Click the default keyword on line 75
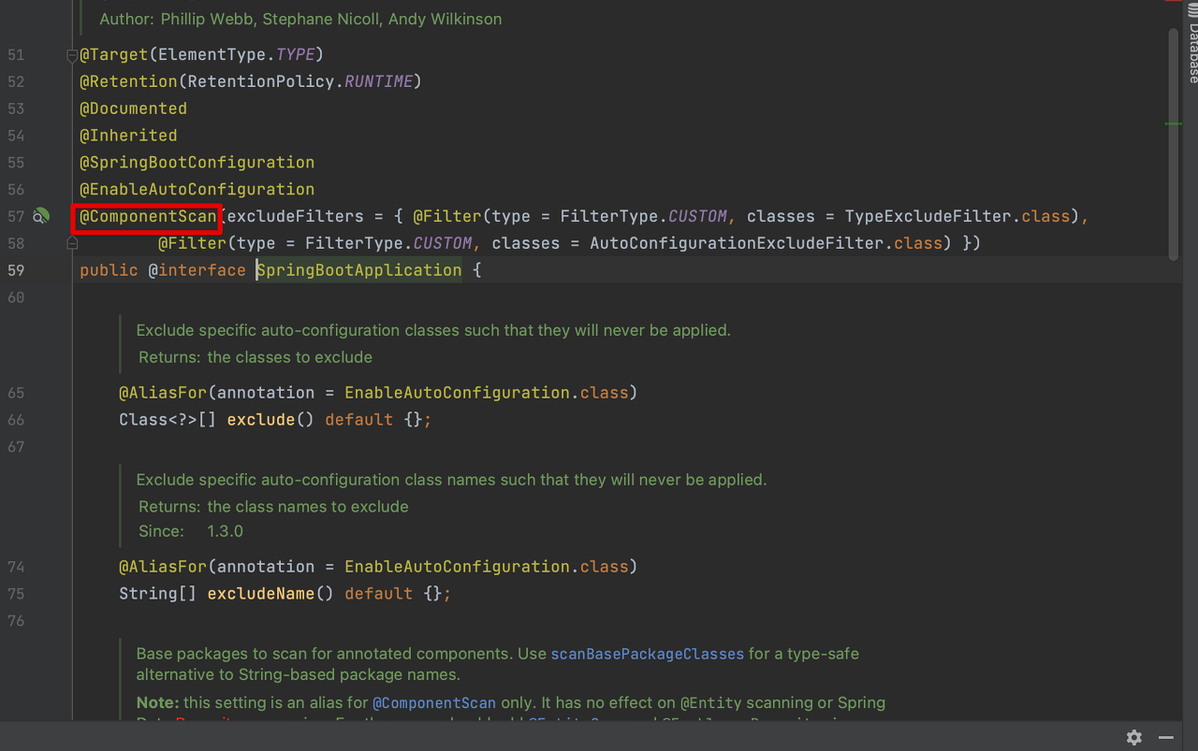 (379, 594)
